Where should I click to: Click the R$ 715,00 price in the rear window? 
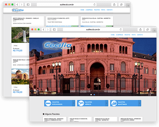[17, 50]
